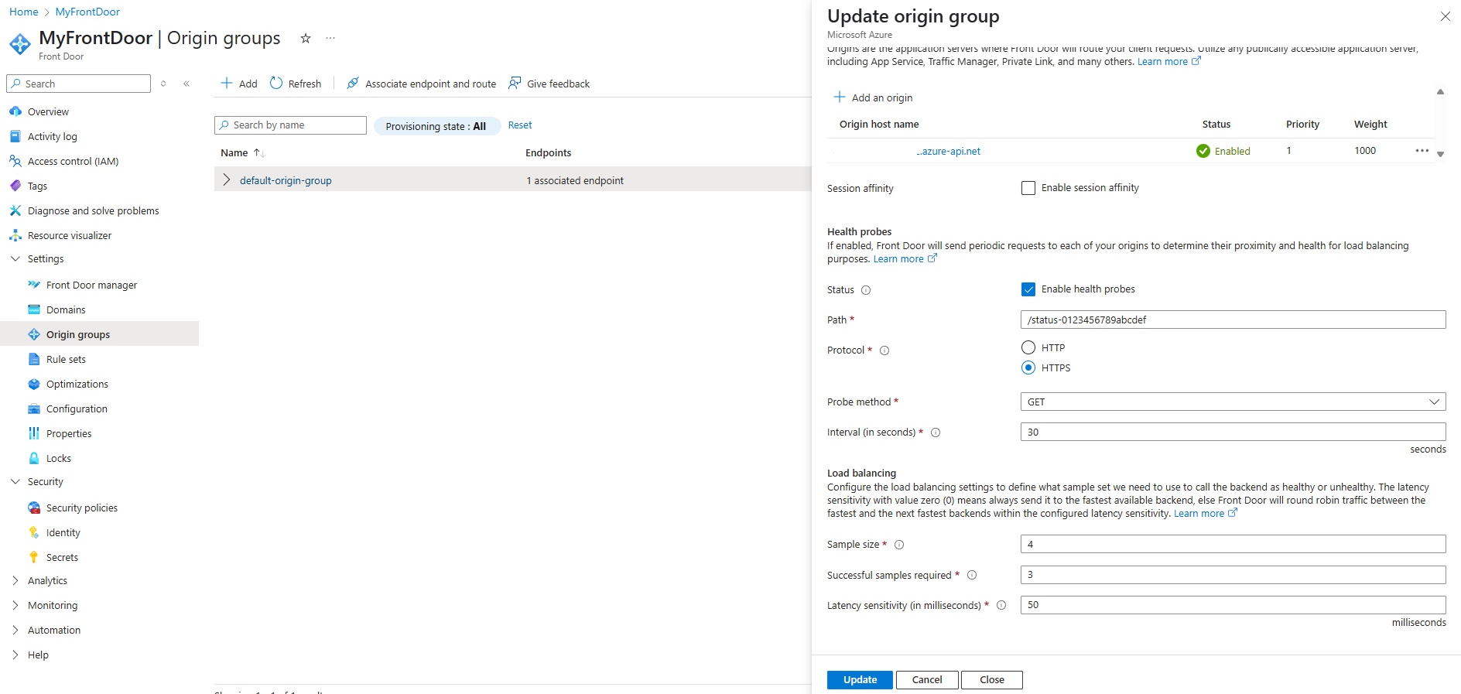1461x694 pixels.
Task: Uncheck Enable health probes checkbox
Action: pyautogui.click(x=1028, y=289)
